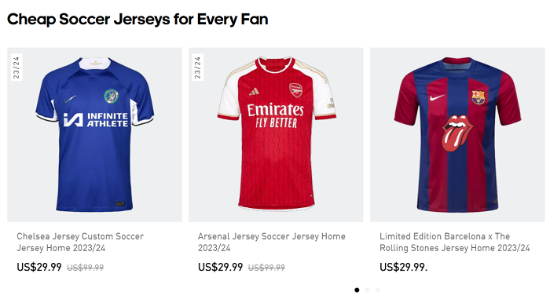The image size is (550, 299).
Task: Open the blue Chelsea jersey product image
Action: (x=94, y=135)
